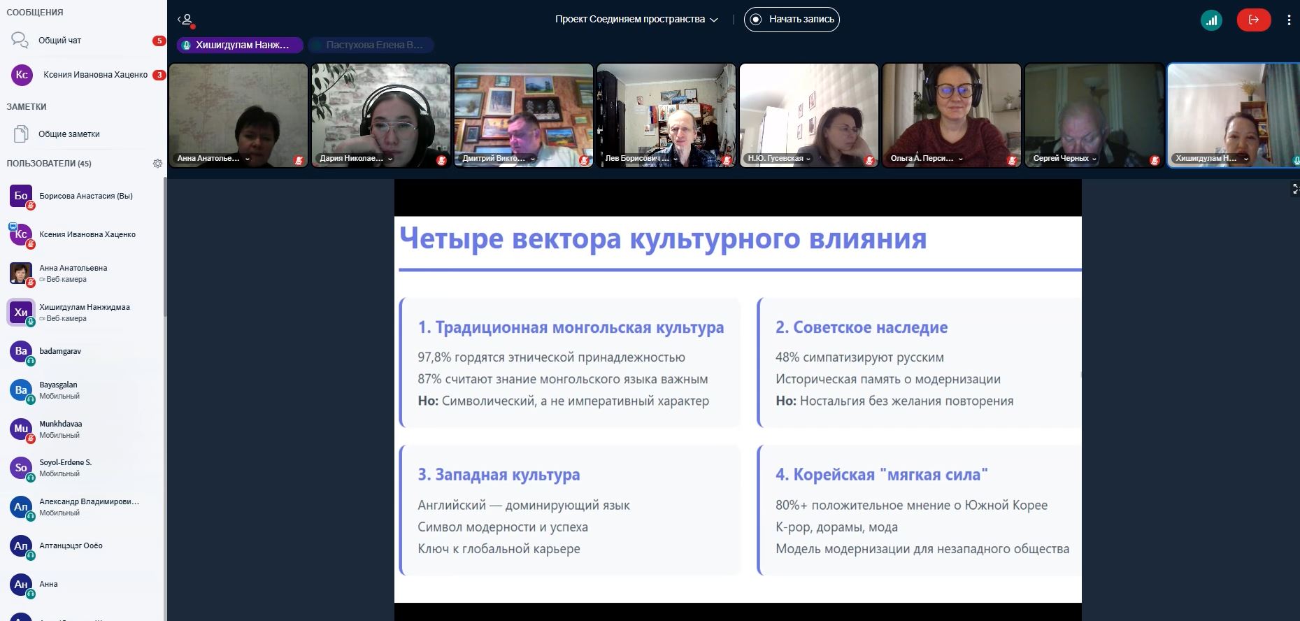Expand Анна Анатольевна webcam name dropdown
This screenshot has width=1300, height=621.
tap(247, 159)
